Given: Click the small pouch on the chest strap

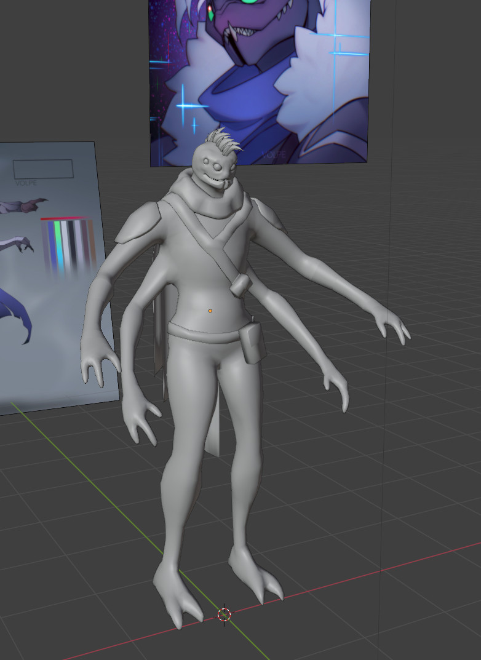Looking at the screenshot, I should [240, 285].
